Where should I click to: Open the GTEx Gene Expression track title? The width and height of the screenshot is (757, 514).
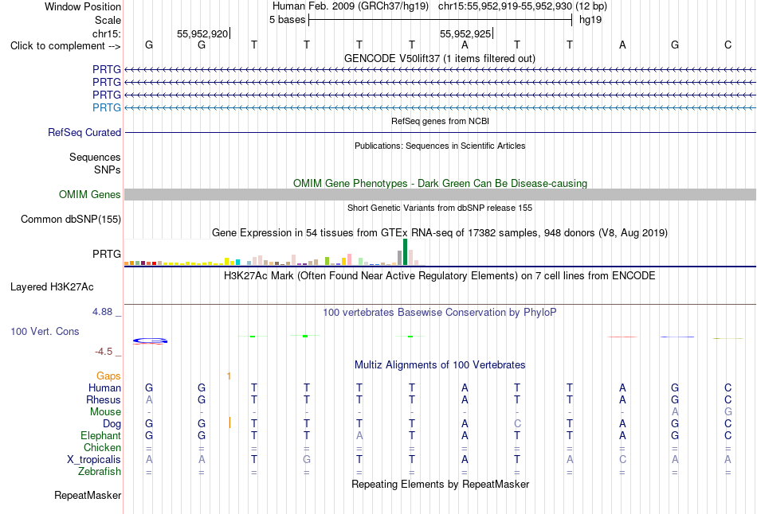[440, 233]
